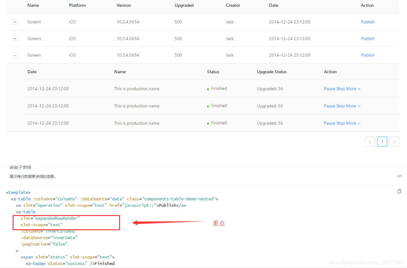Viewport: 407px width, 268px height.
Task: Click the Upgrade Status column header
Action: (272, 72)
